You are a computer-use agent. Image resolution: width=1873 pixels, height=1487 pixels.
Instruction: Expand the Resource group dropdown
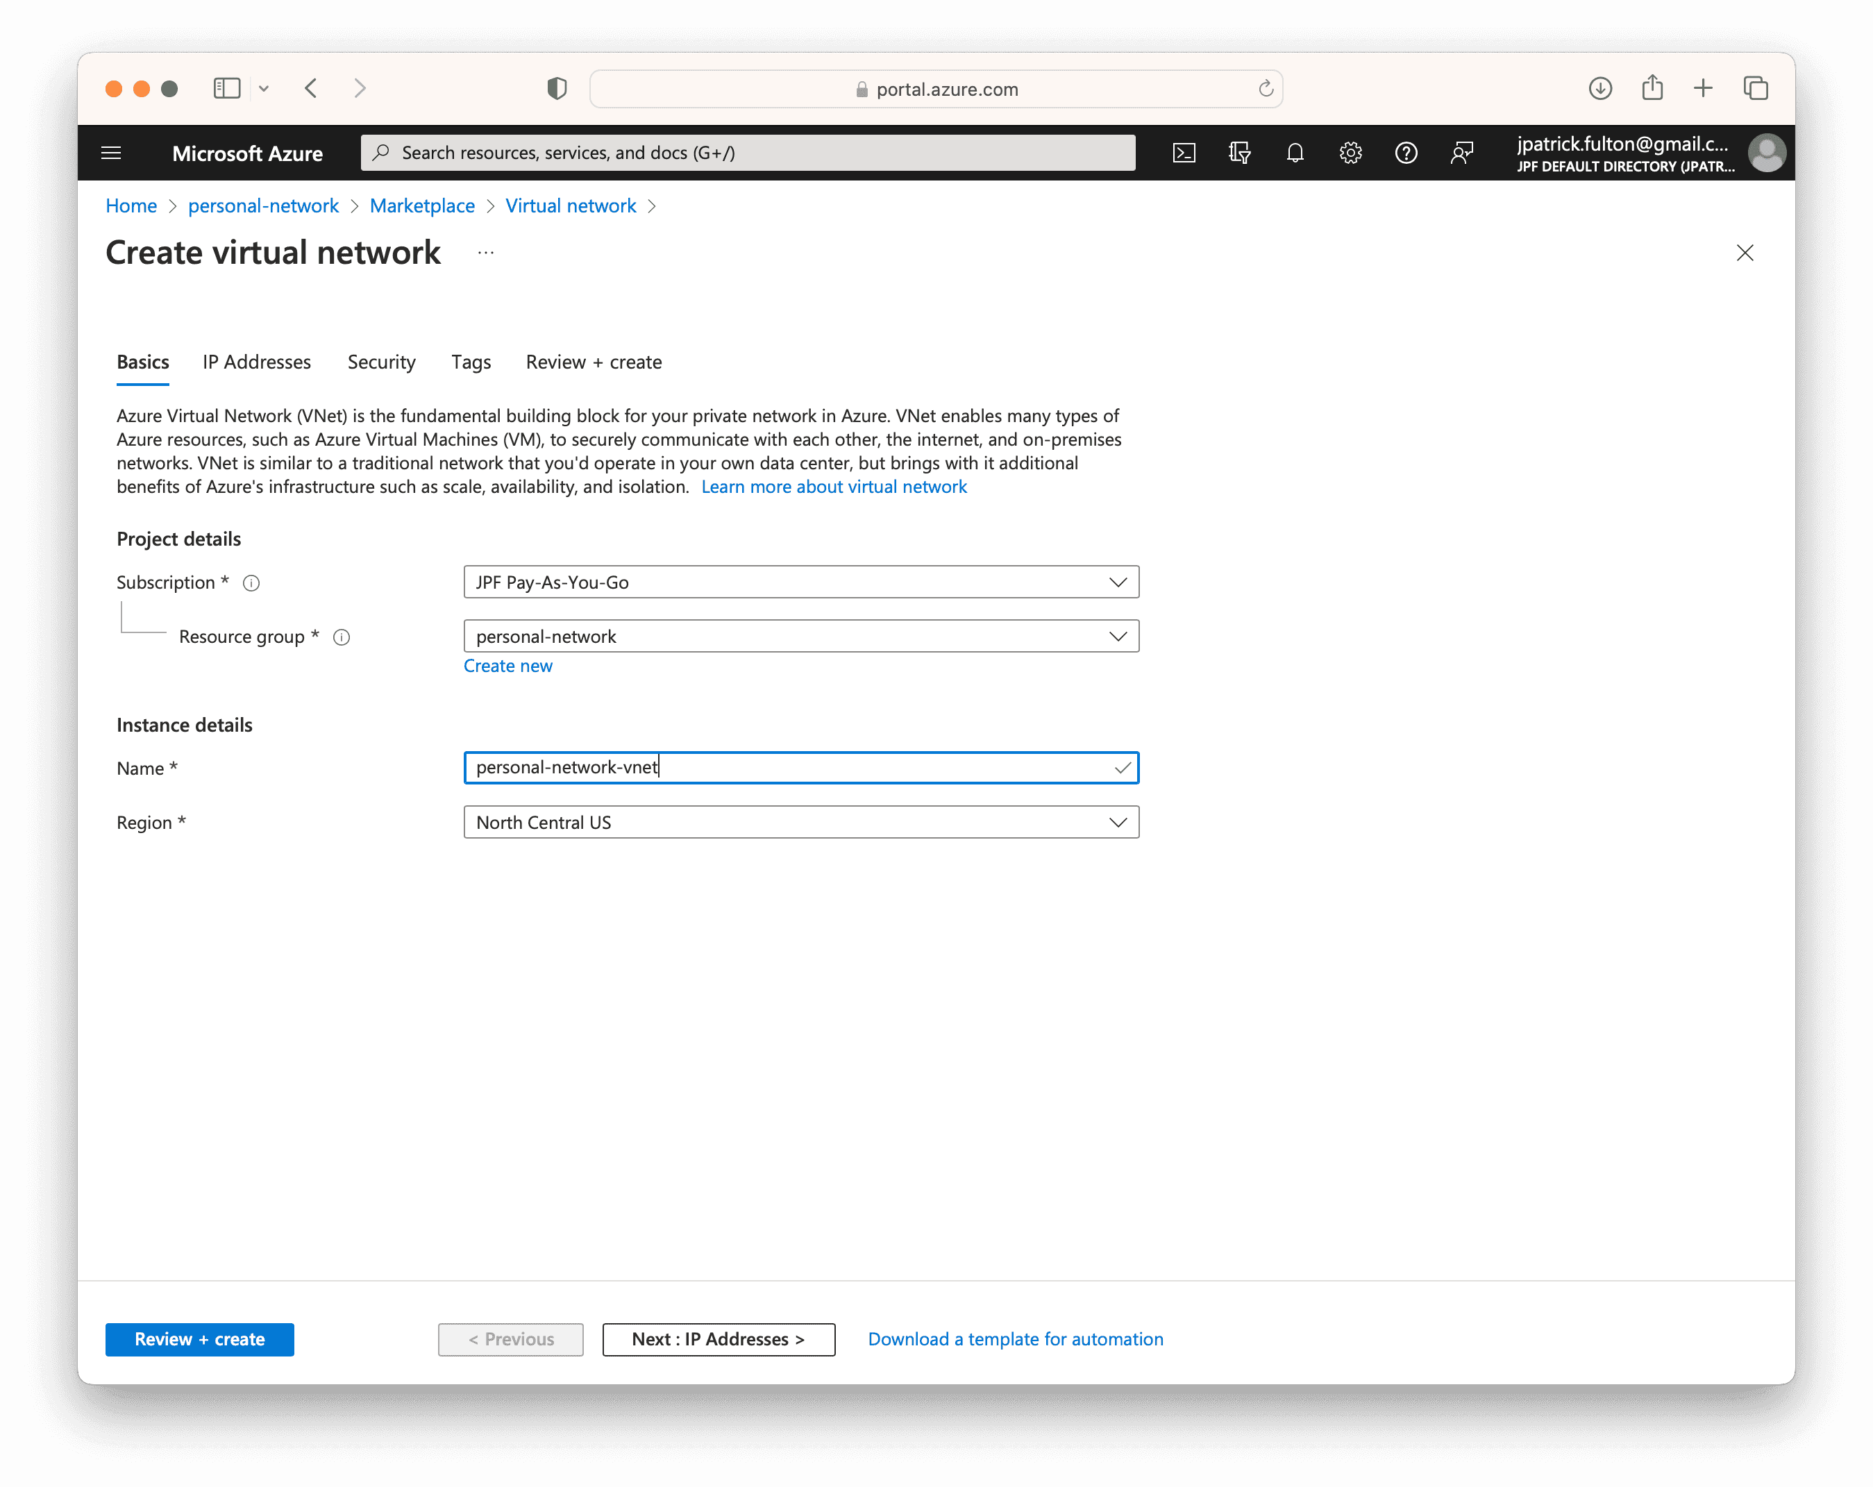[801, 637]
